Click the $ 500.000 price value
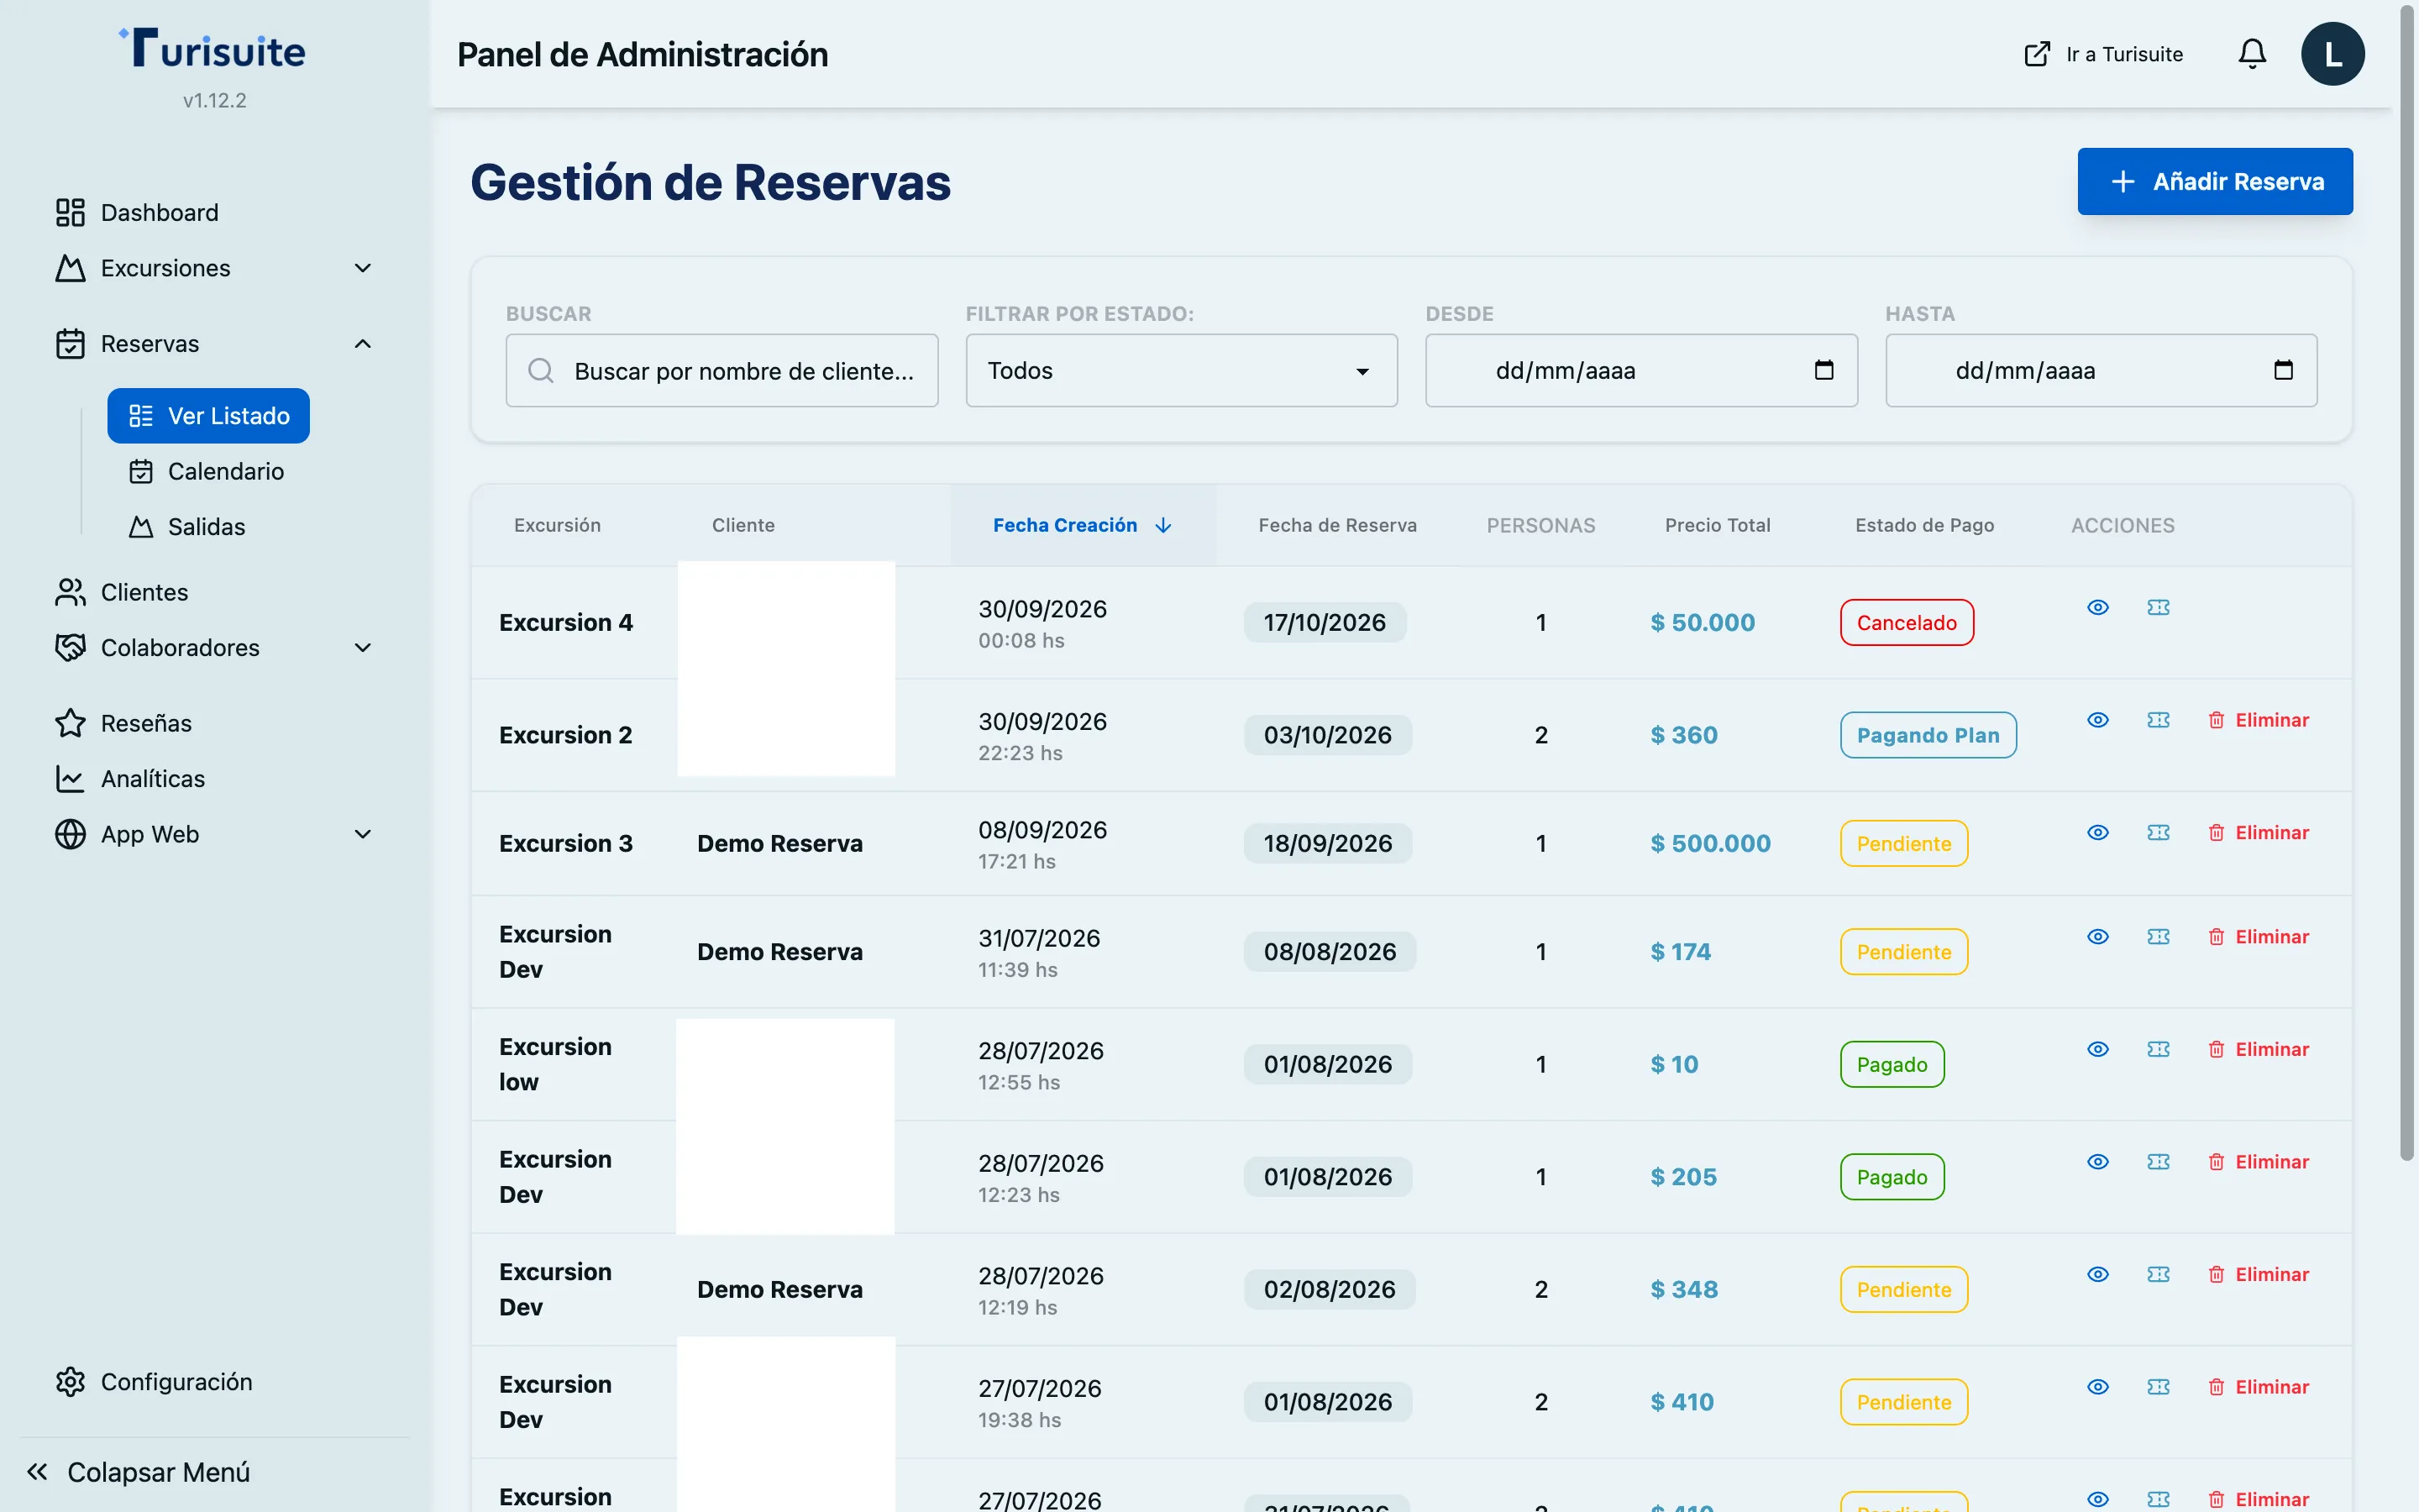The height and width of the screenshot is (1512, 2419). point(1710,843)
